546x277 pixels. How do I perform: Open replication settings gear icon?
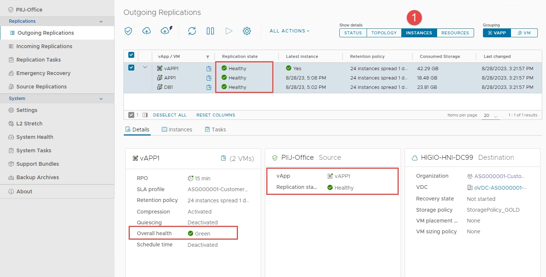pos(247,31)
